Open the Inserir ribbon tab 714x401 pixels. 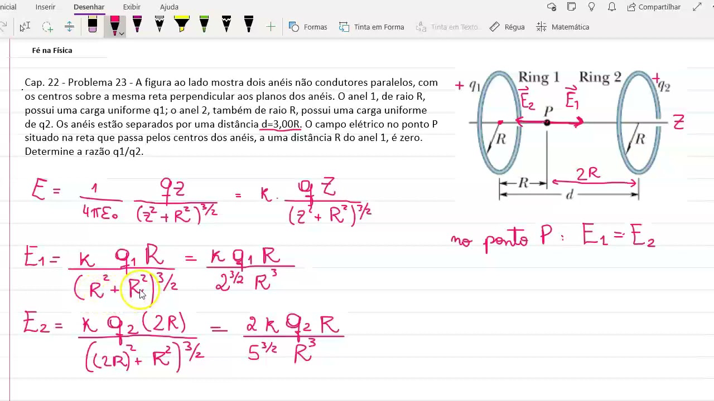pyautogui.click(x=45, y=7)
